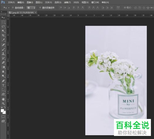
Task: Enable the 自动选择 (Auto-Select) checkbox
Action: (13, 8)
